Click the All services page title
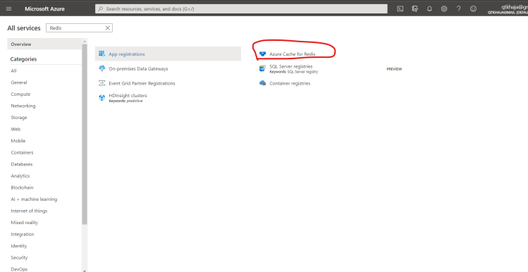Screen dimensions: 528x272 [24, 28]
